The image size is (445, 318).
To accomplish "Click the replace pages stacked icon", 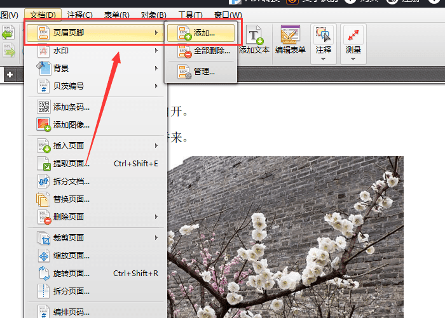I will pyautogui.click(x=43, y=199).
